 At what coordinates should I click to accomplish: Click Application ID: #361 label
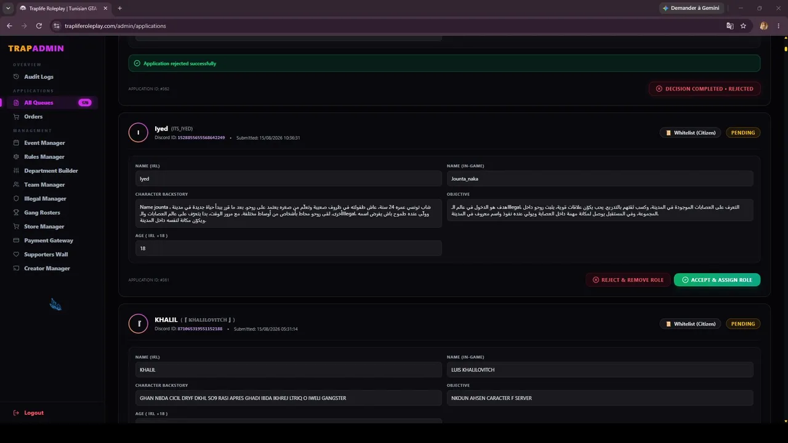point(149,280)
